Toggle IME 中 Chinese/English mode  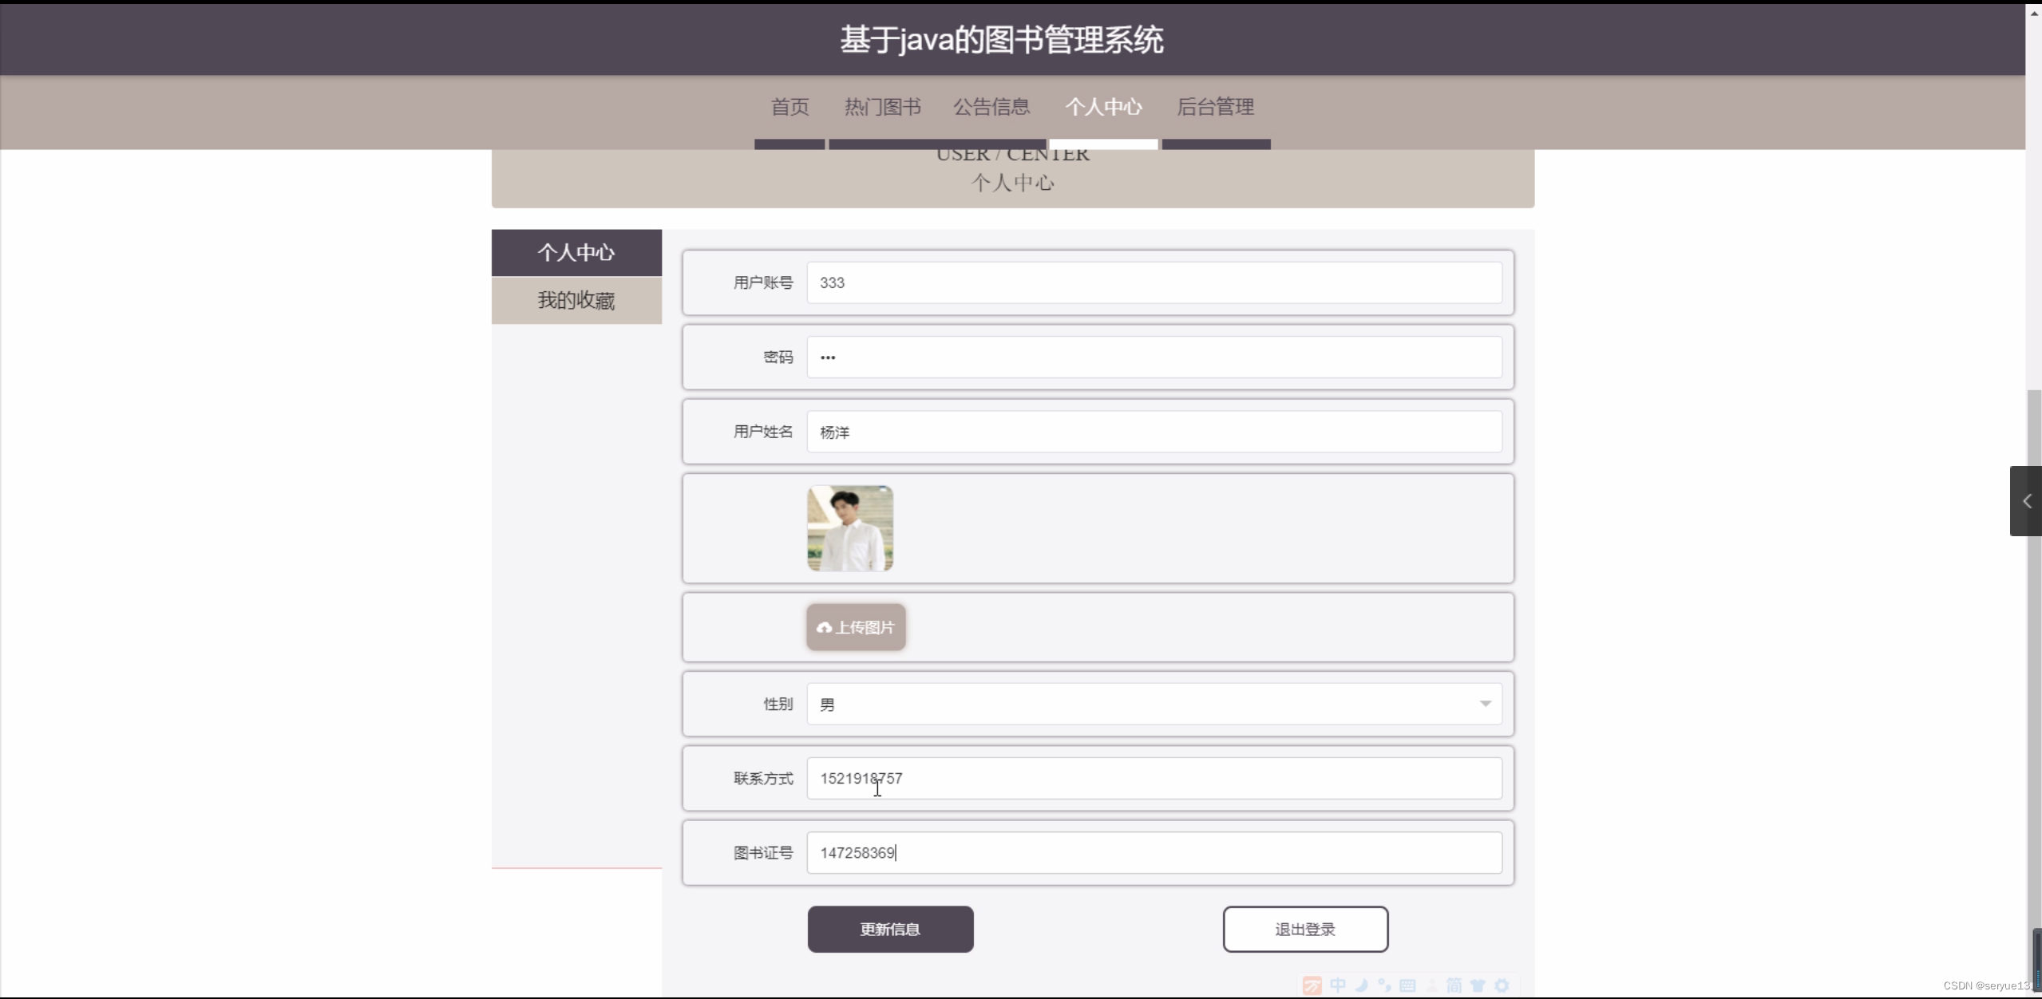[1338, 985]
